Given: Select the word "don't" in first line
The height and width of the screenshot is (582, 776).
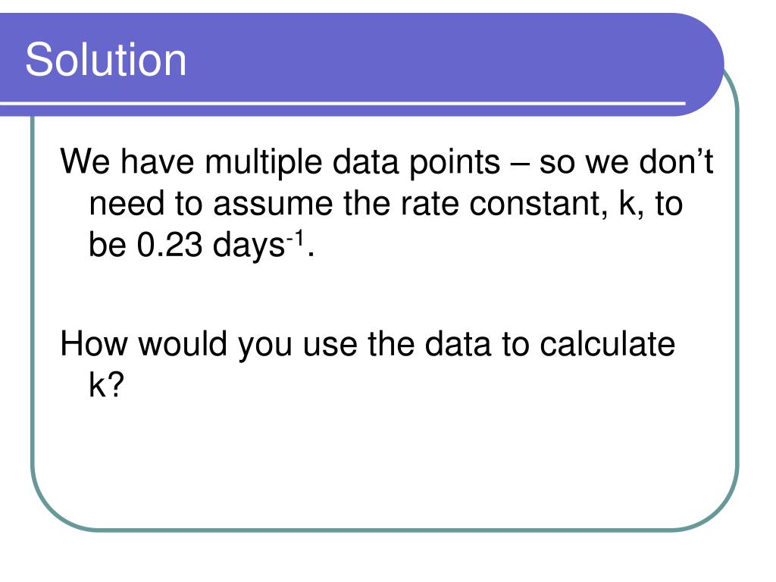Looking at the screenshot, I should point(676,161).
